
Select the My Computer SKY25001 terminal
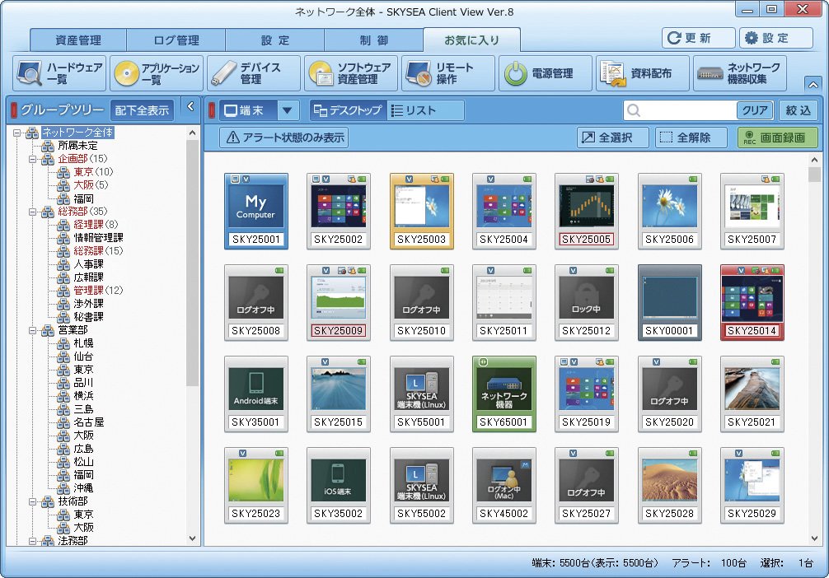pos(256,212)
